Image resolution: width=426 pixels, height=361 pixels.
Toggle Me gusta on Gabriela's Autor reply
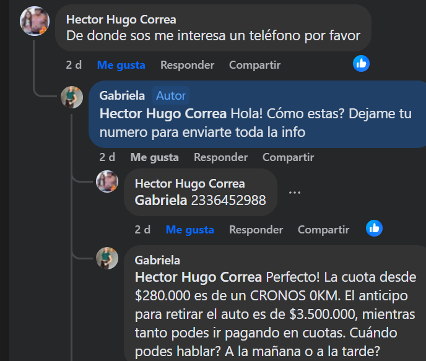[154, 157]
